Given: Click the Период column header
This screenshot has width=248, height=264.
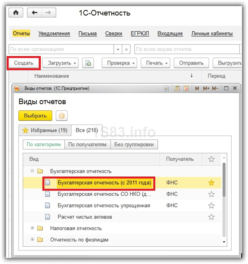Looking at the screenshot, I should (222, 76).
